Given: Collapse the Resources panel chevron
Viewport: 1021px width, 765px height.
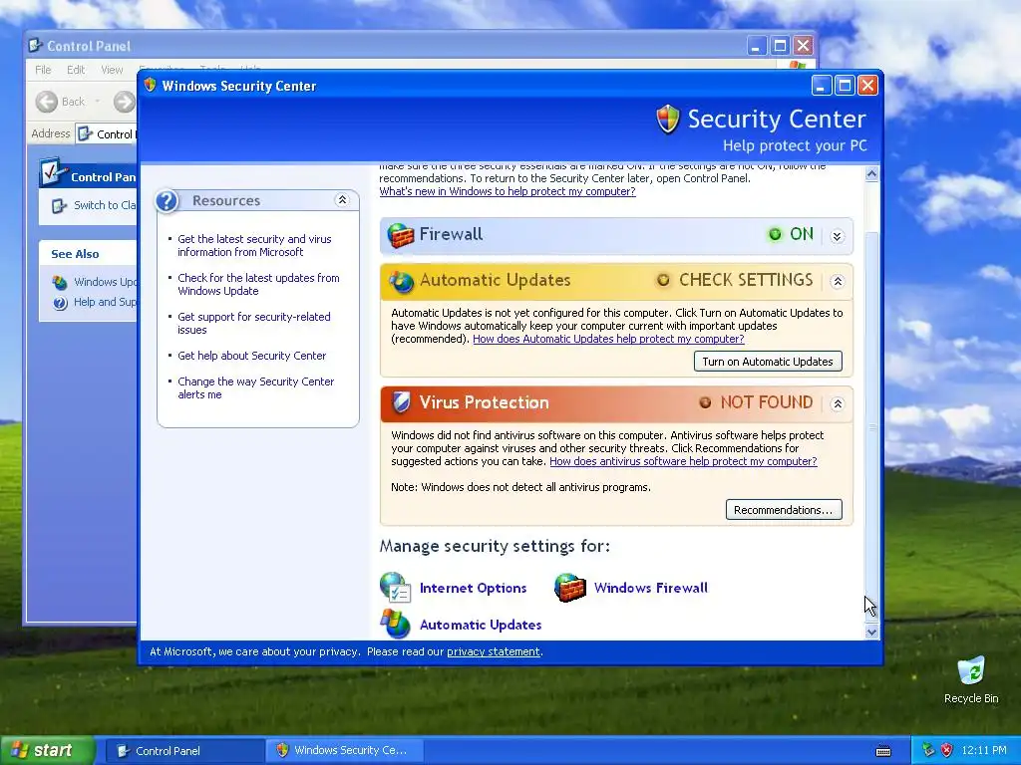Looking at the screenshot, I should [x=342, y=200].
